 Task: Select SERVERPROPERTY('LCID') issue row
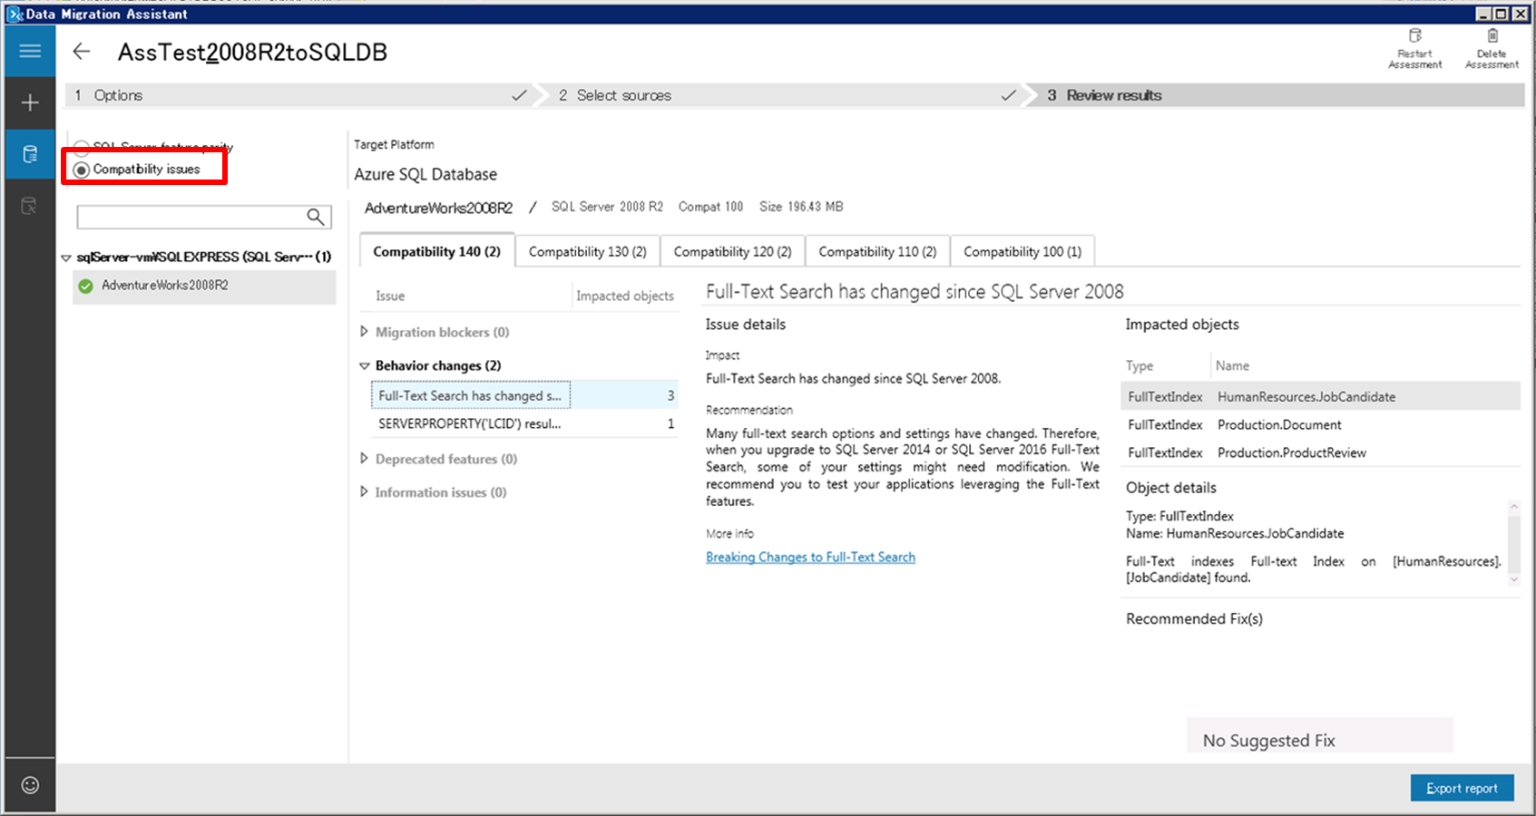pos(523,423)
